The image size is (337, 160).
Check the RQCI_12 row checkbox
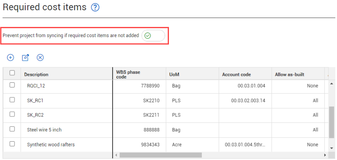tap(12, 85)
